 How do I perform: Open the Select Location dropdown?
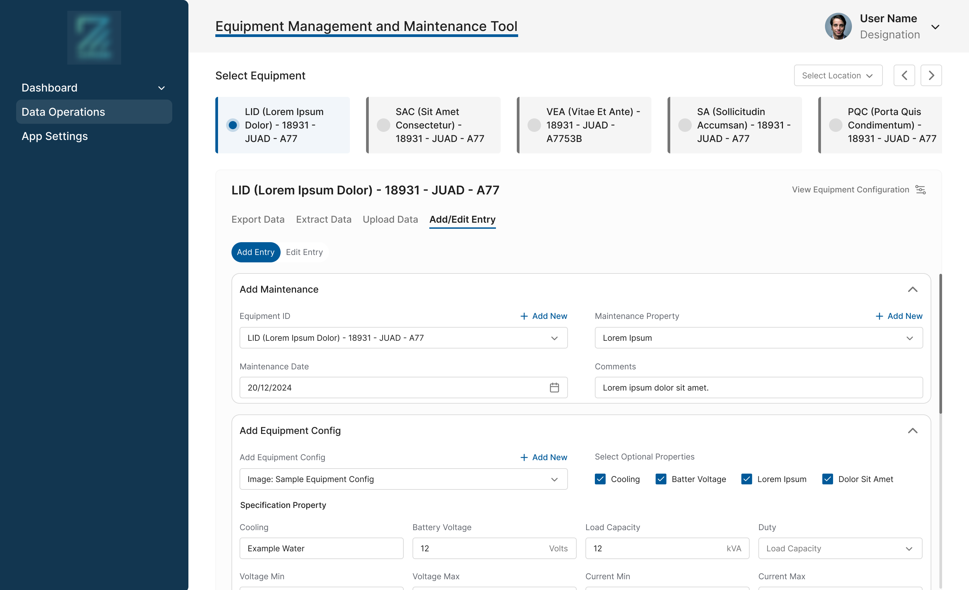(838, 75)
